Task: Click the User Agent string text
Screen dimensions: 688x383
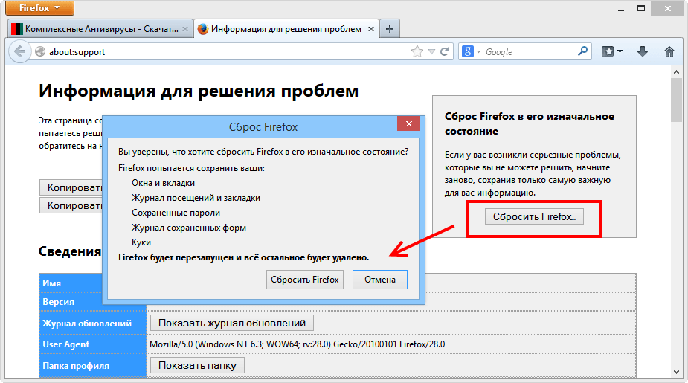Action: [x=297, y=344]
